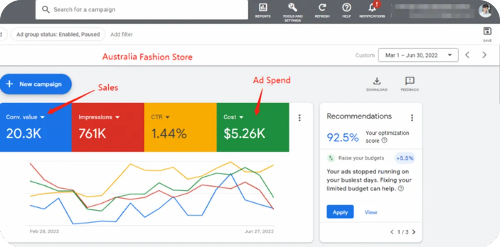500x247 pixels.
Task: Open the Help question mark icon
Action: (347, 7)
